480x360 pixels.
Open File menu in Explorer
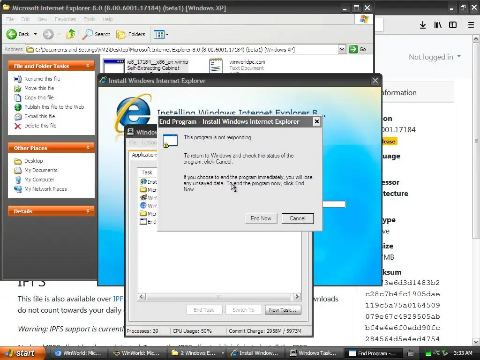[10, 19]
